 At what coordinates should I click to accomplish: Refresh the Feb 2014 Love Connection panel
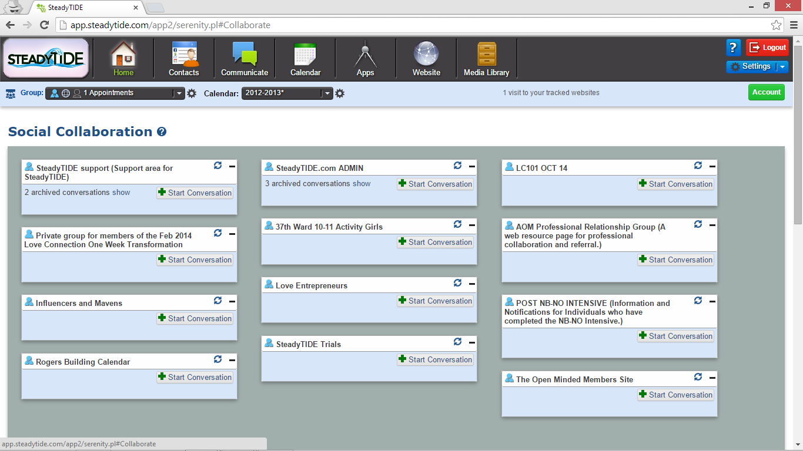pos(218,233)
